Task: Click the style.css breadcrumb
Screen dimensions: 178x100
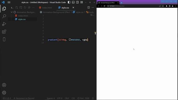Action: pyautogui.click(x=80, y=12)
